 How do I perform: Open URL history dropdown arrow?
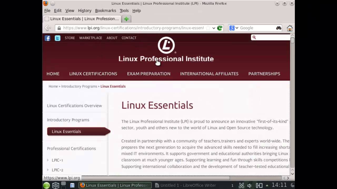[x=214, y=28]
